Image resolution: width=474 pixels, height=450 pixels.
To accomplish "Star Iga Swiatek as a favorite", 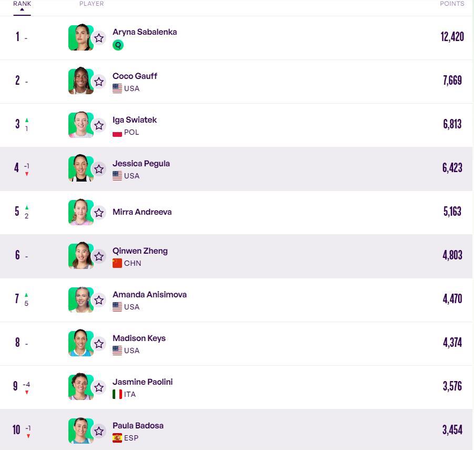I will (x=99, y=125).
